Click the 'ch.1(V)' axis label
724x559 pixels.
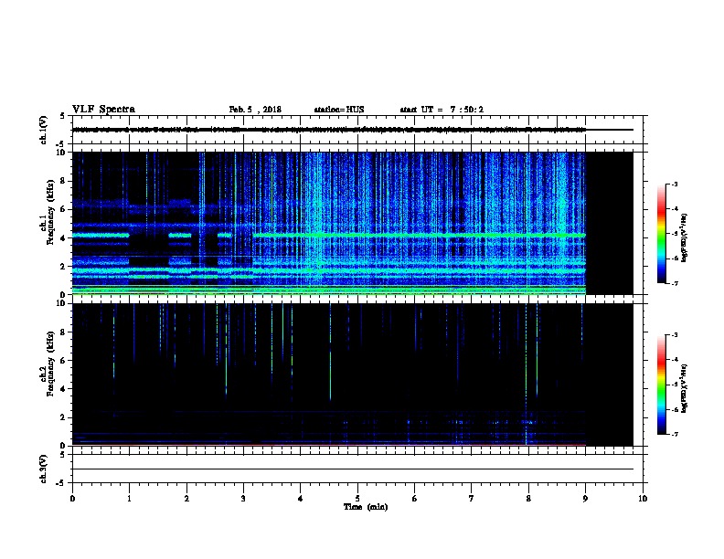click(x=44, y=130)
